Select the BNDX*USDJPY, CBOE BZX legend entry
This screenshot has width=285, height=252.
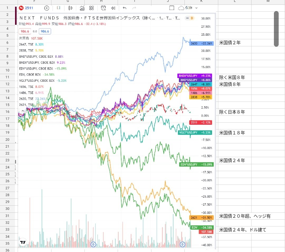(x=42, y=62)
